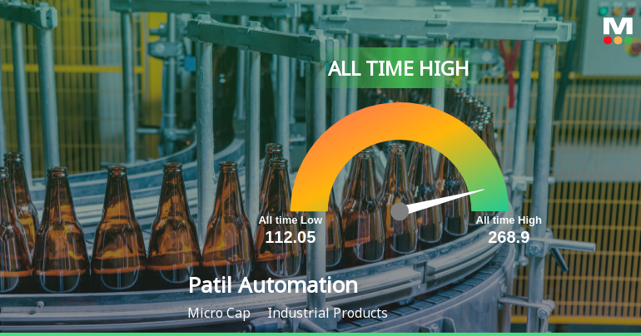Click the Industrial Products label
The width and height of the screenshot is (641, 336).
(x=327, y=314)
